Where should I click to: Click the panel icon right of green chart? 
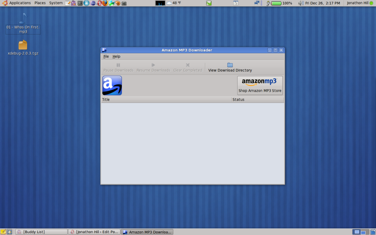[x=236, y=3]
